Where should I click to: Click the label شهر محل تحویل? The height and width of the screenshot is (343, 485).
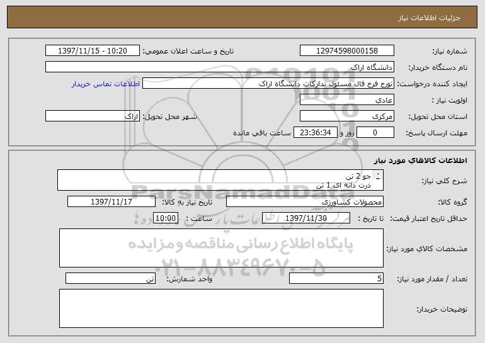pyautogui.click(x=169, y=117)
